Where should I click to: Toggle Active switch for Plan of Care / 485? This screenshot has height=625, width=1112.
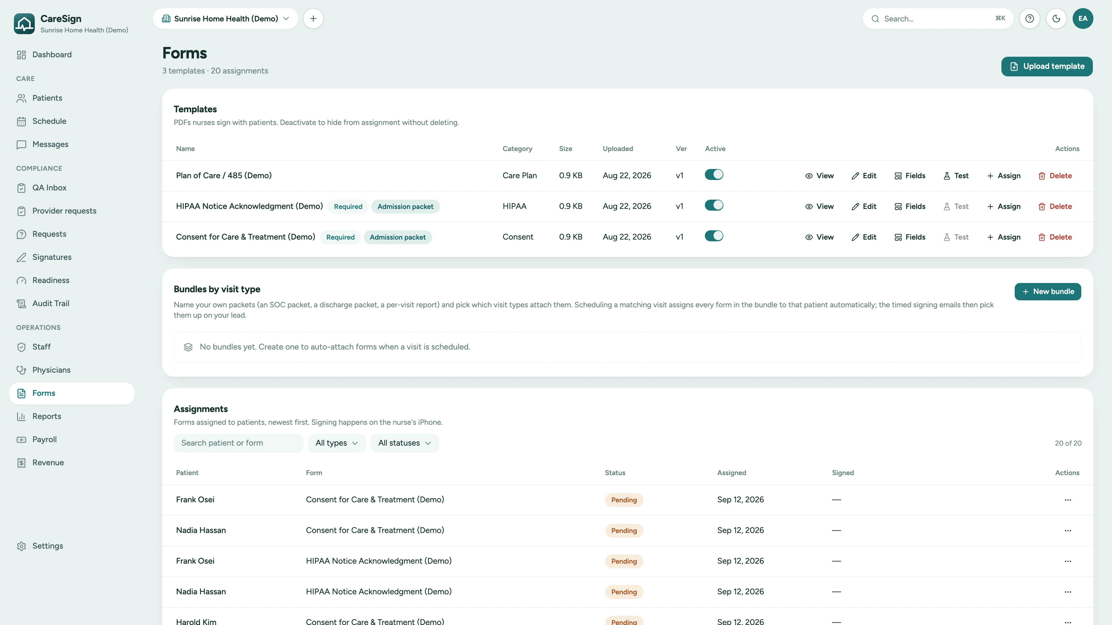714,174
